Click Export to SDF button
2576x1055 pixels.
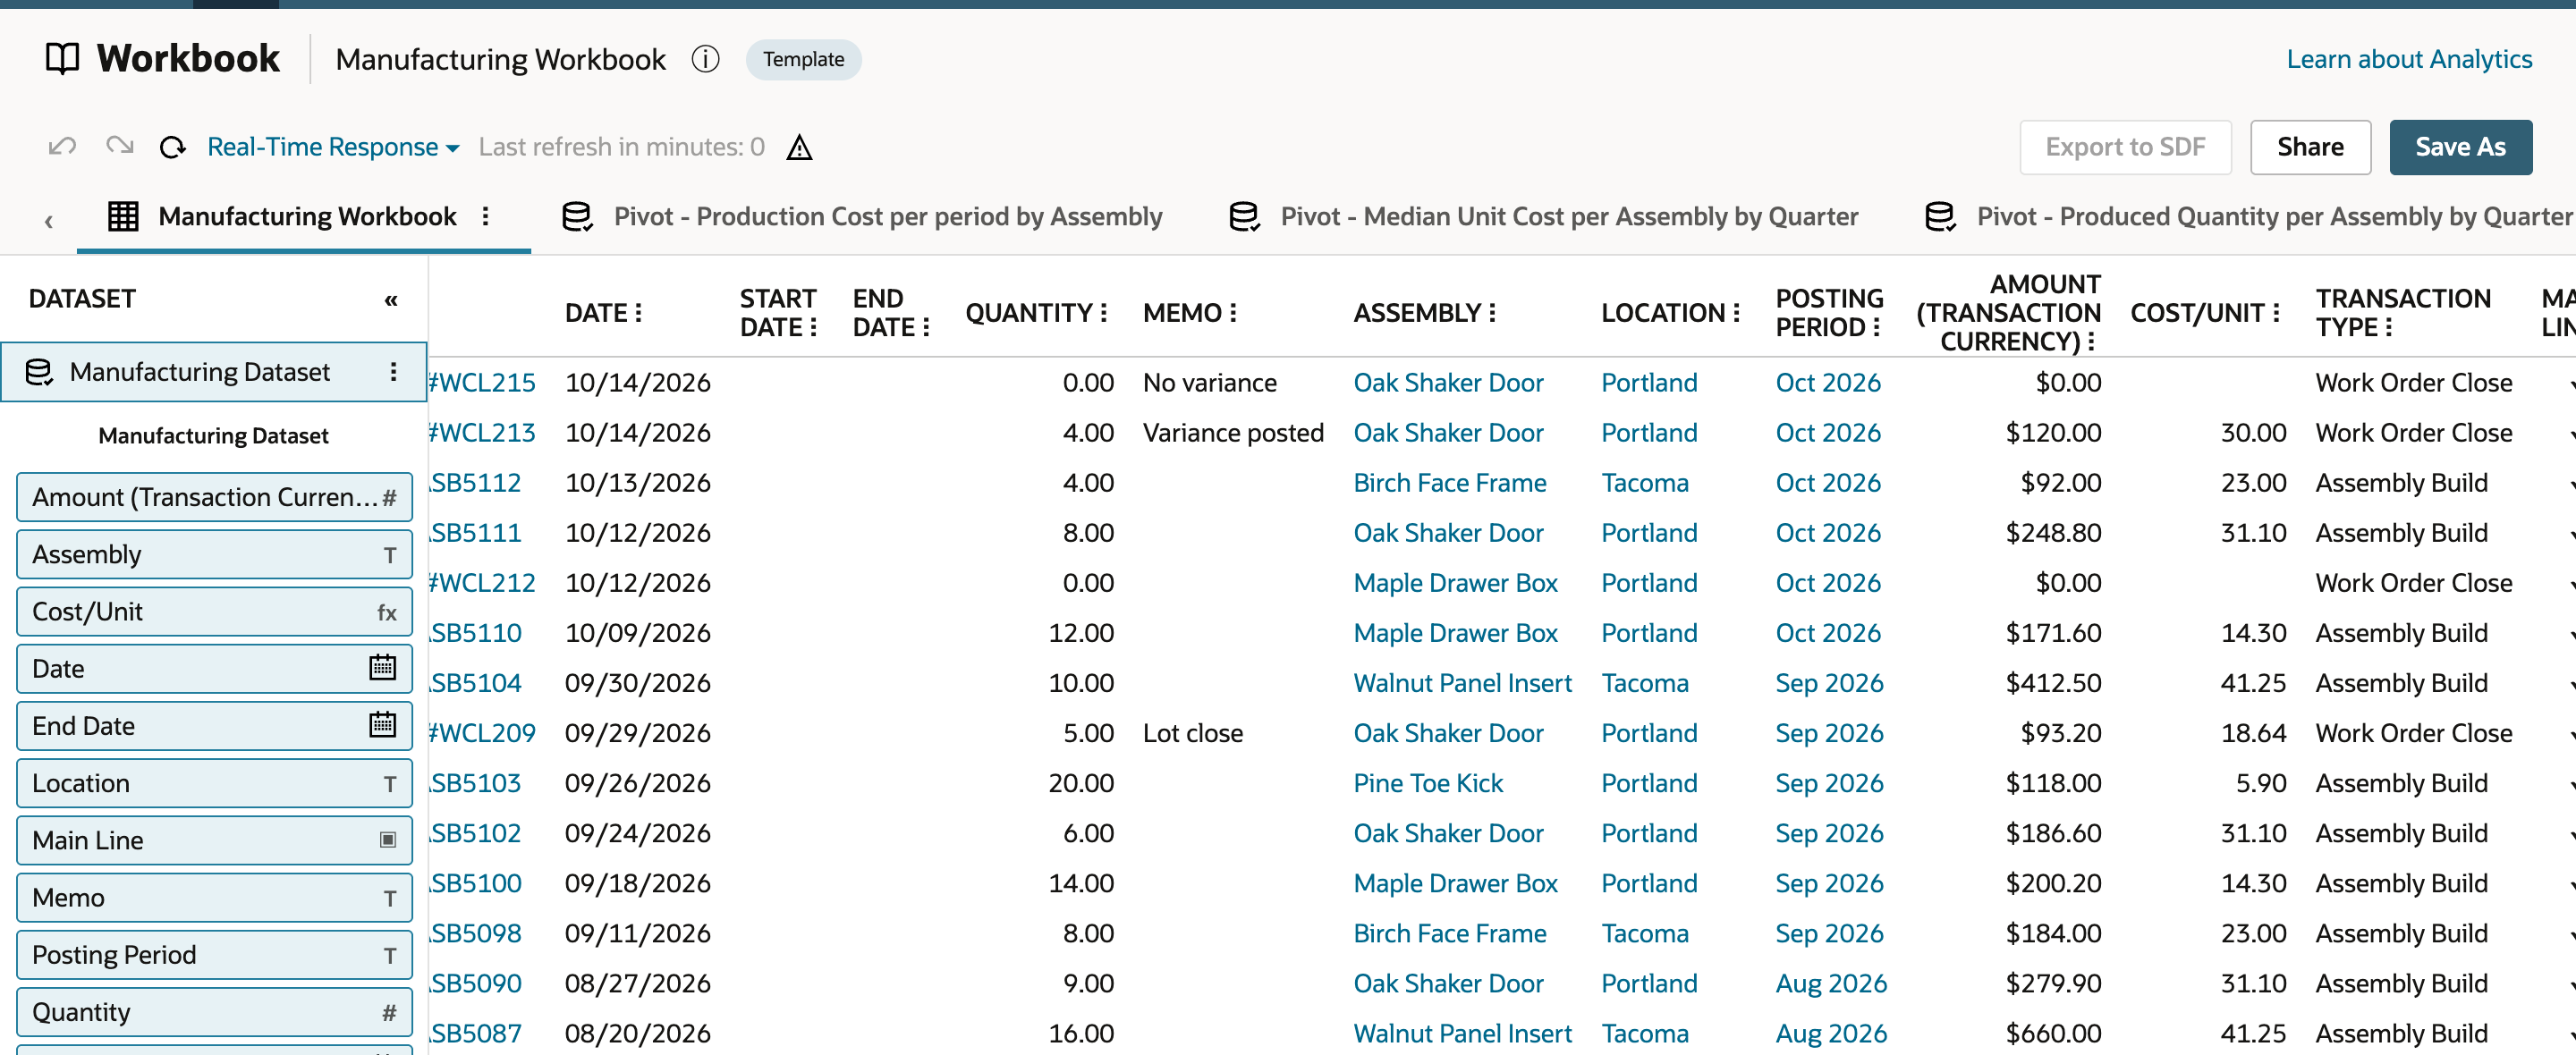[x=2125, y=147]
